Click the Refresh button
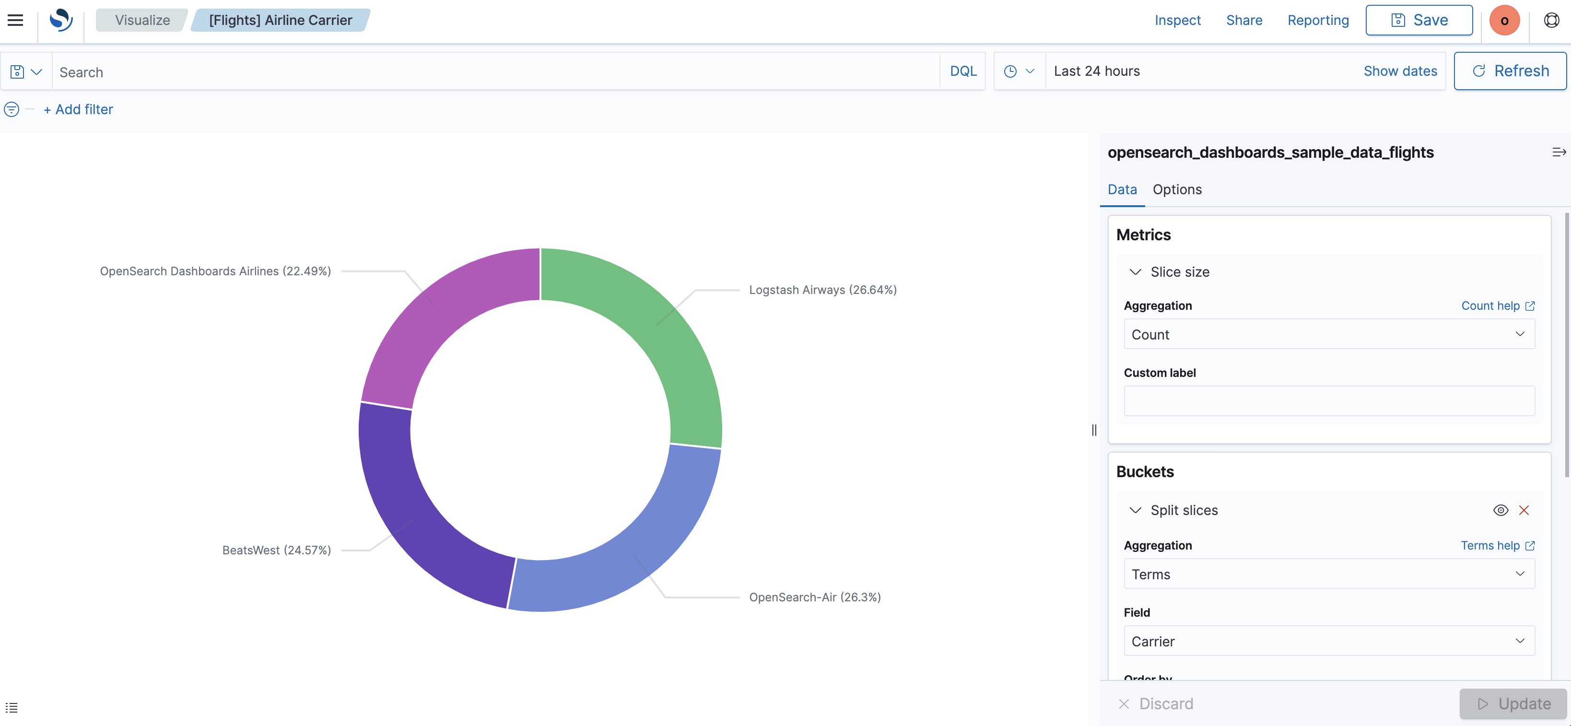Image resolution: width=1571 pixels, height=726 pixels. 1510,71
